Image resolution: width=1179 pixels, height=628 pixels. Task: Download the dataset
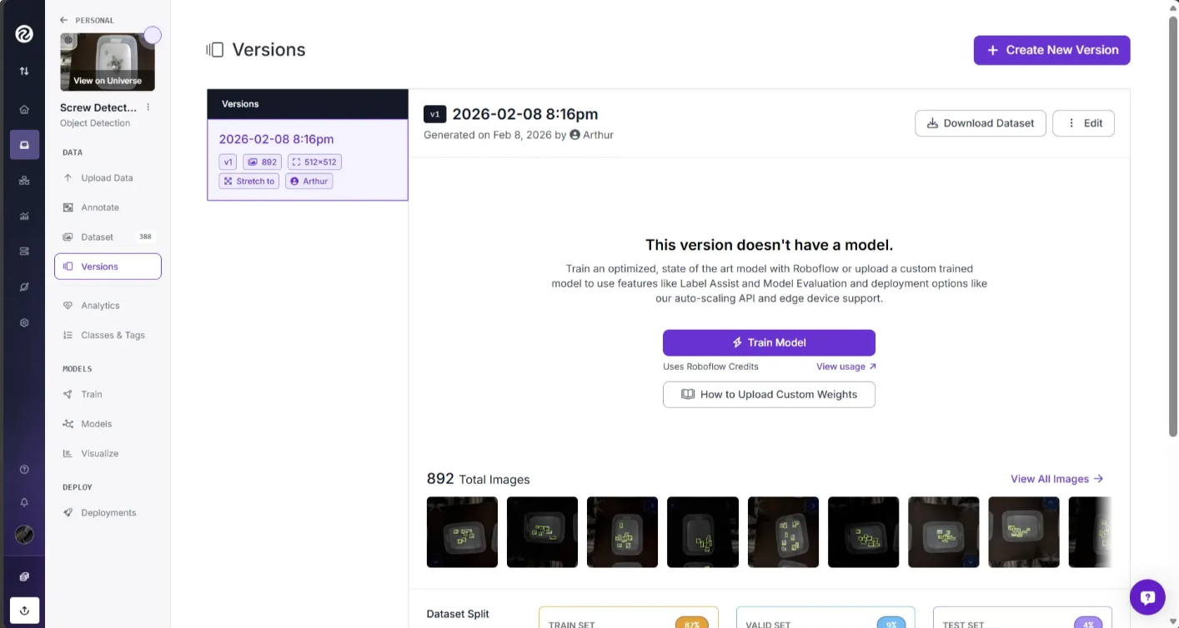point(980,123)
